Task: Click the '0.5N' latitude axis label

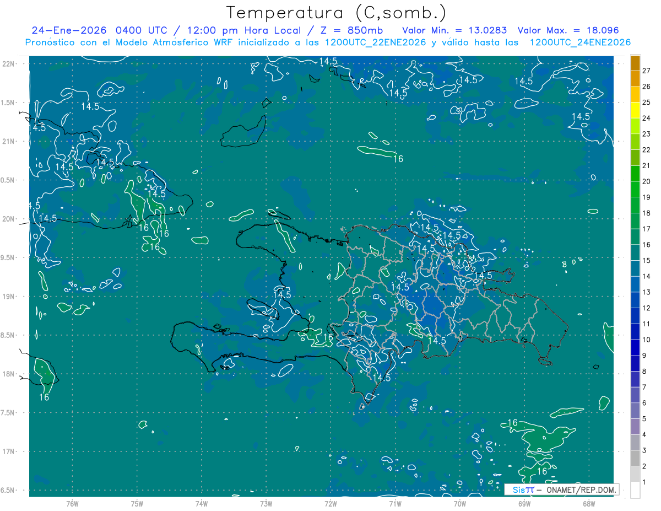Action: point(8,180)
